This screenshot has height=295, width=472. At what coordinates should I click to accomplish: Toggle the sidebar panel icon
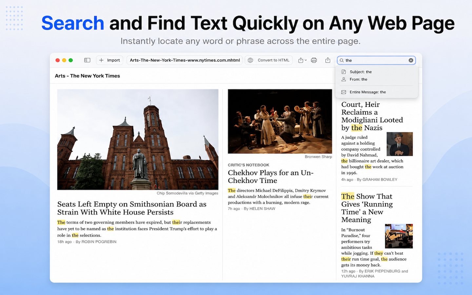[x=87, y=60]
